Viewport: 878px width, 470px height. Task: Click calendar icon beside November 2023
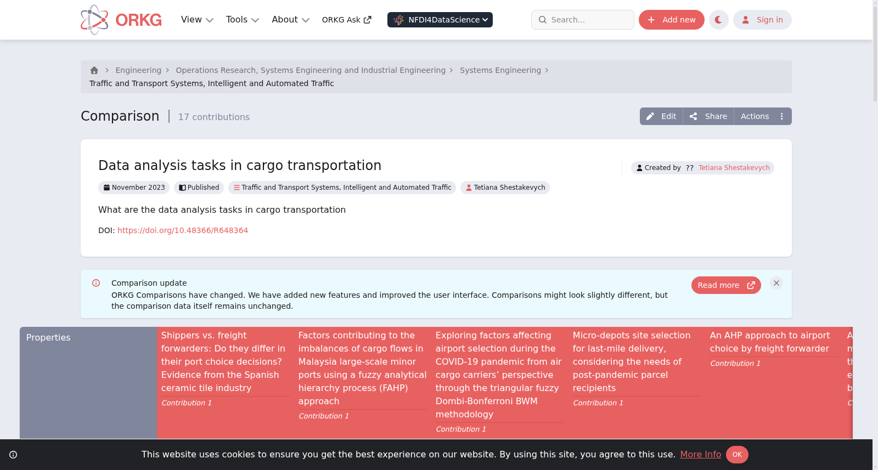point(106,188)
